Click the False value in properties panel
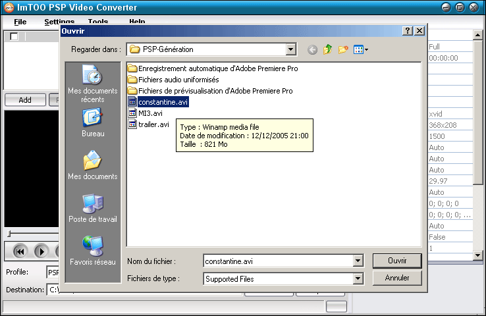The width and height of the screenshot is (486, 316). (x=437, y=237)
